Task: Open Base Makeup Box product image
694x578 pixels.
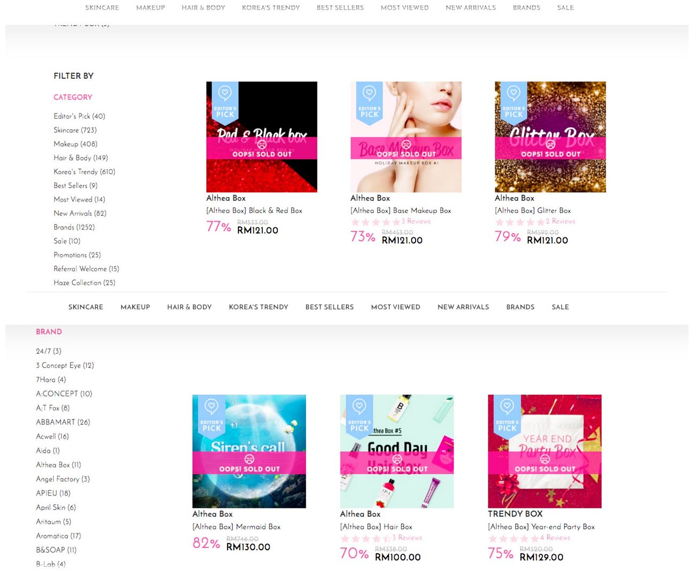Action: click(406, 137)
